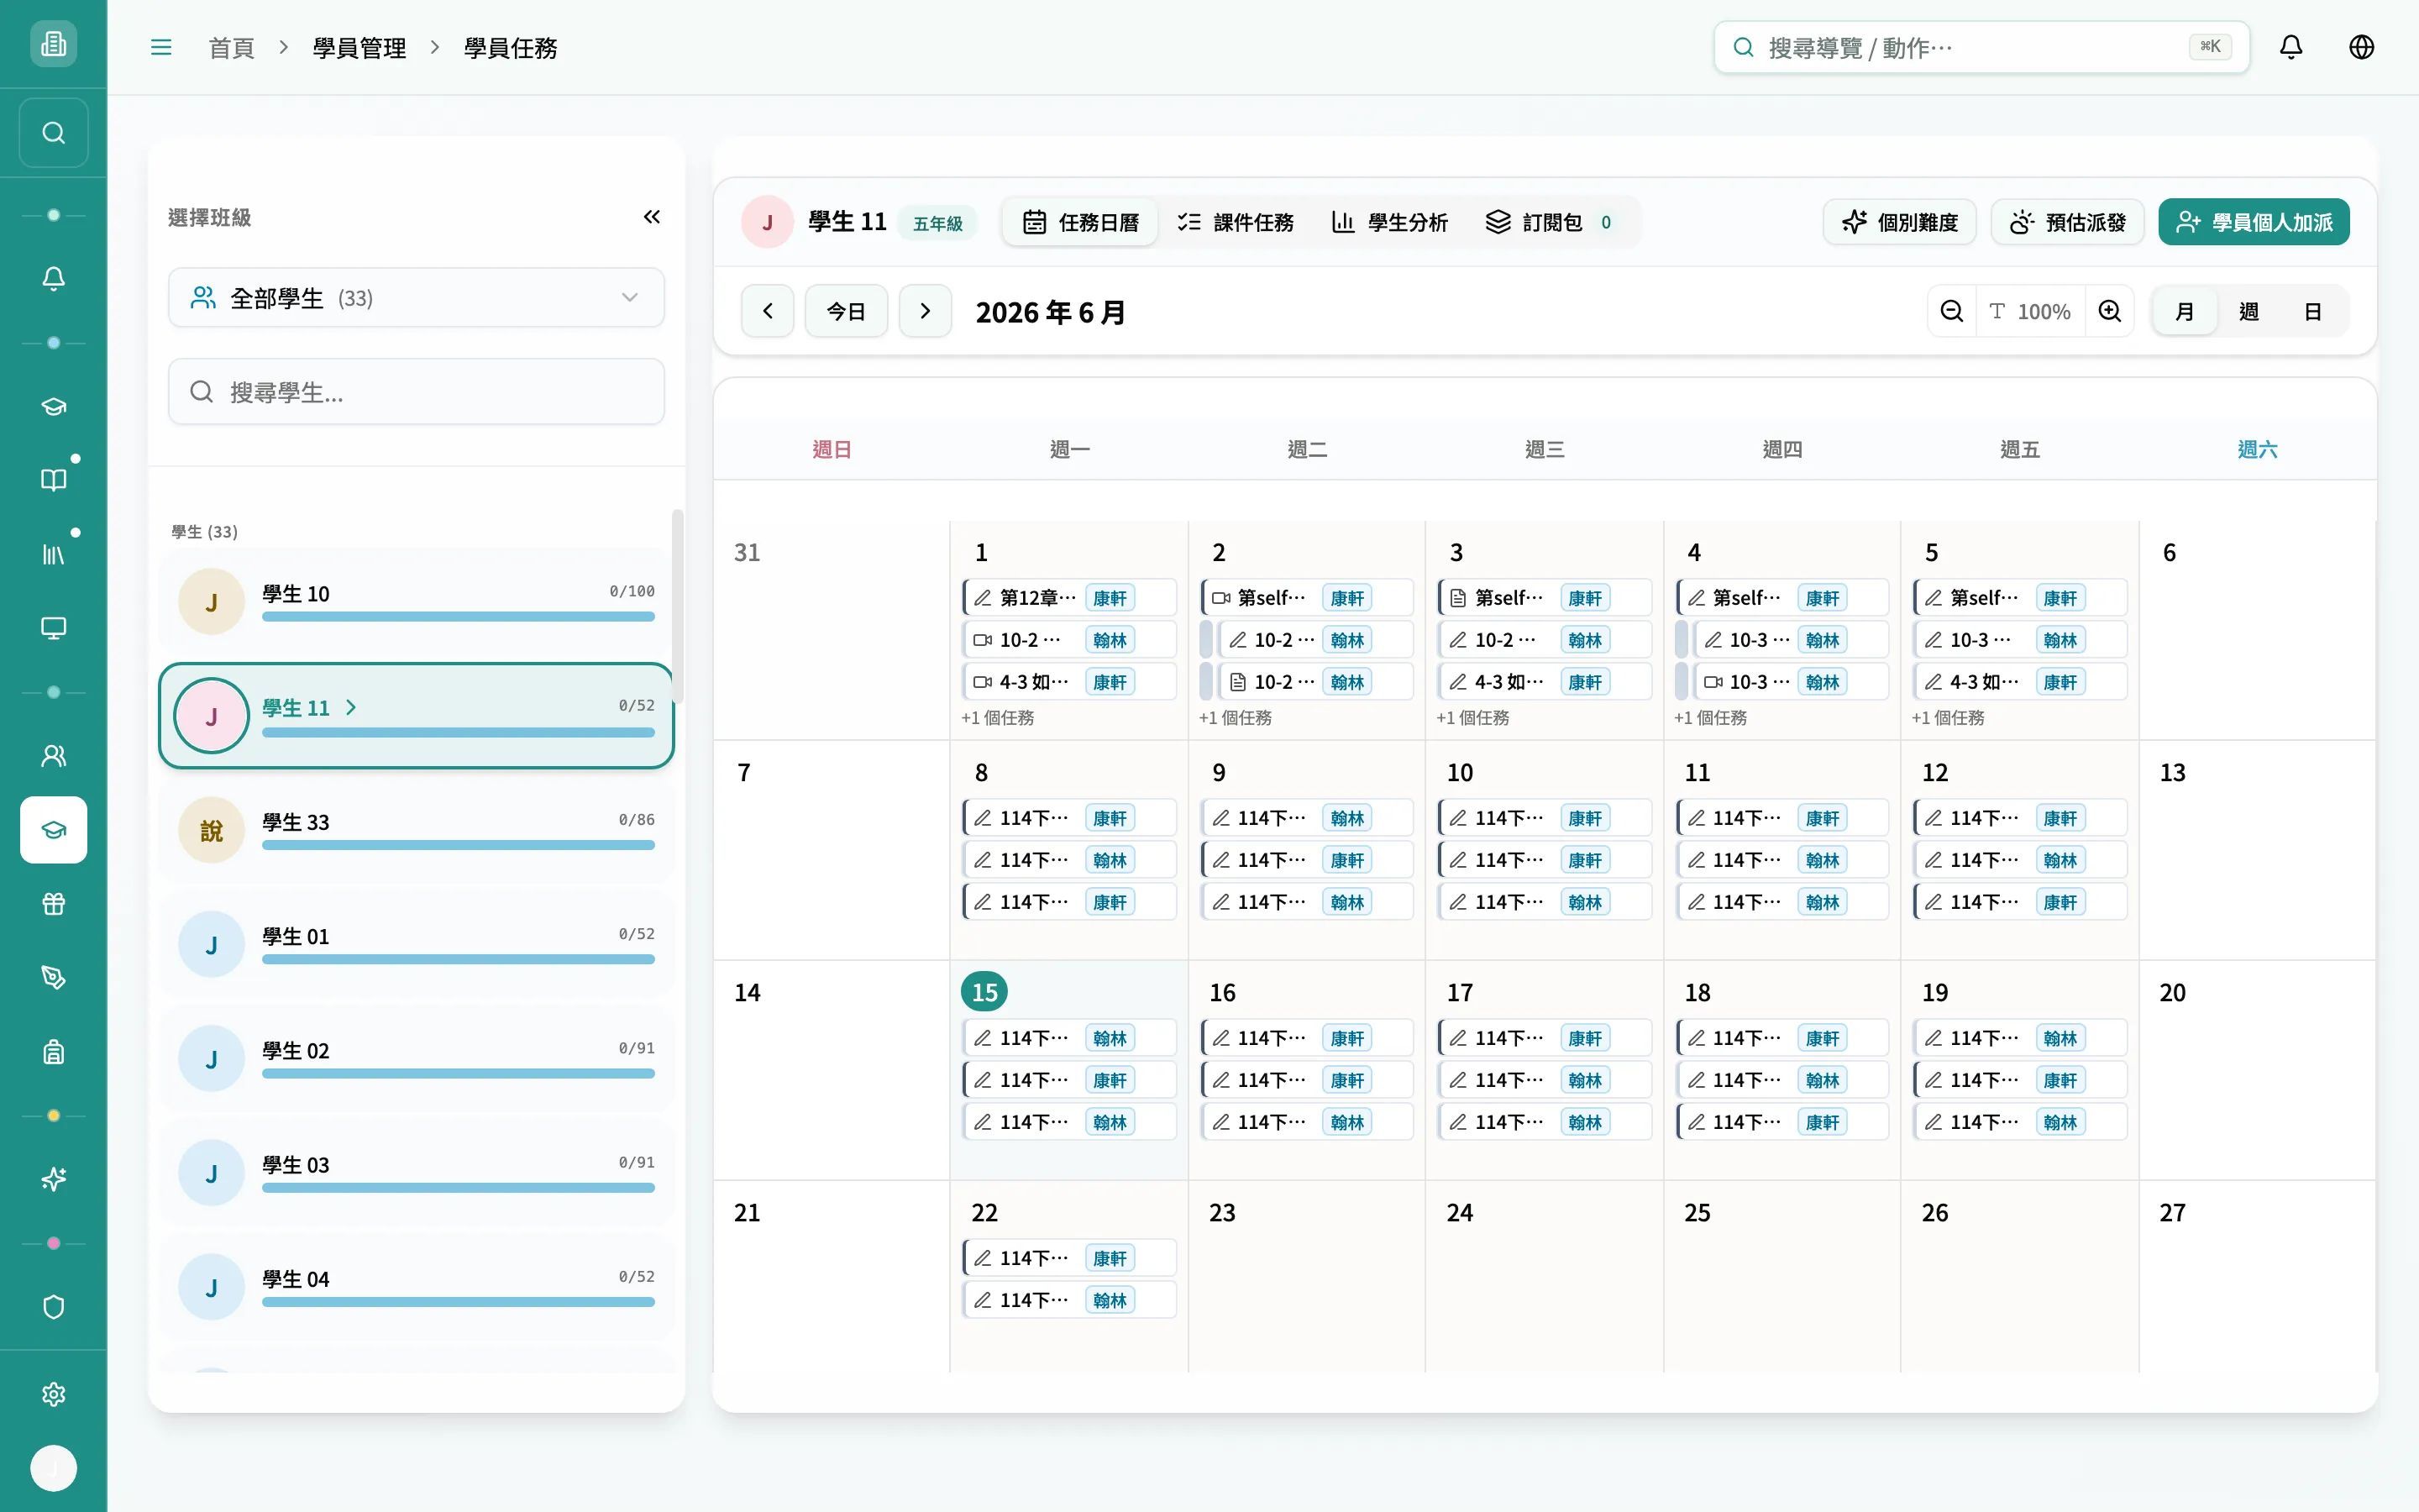Open the 全部學生 class dropdown
The image size is (2419, 1512).
[x=417, y=297]
